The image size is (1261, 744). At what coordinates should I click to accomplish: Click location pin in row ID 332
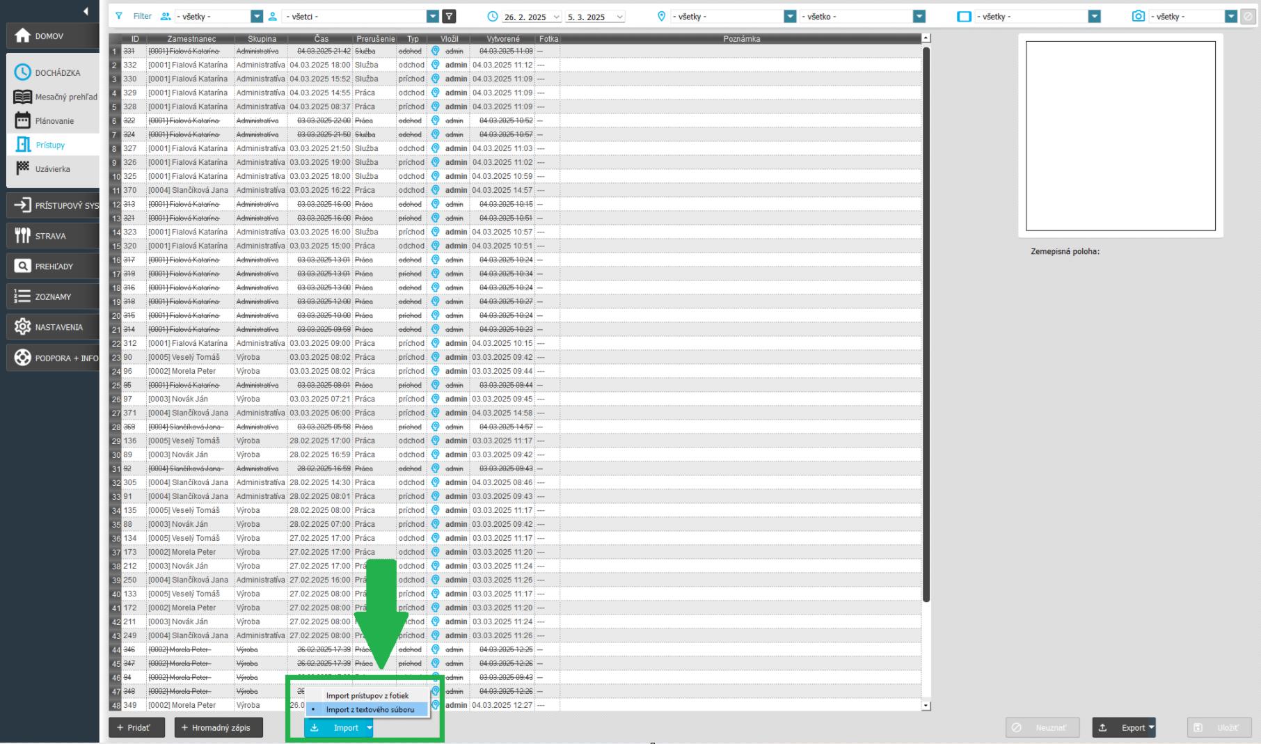(x=436, y=65)
